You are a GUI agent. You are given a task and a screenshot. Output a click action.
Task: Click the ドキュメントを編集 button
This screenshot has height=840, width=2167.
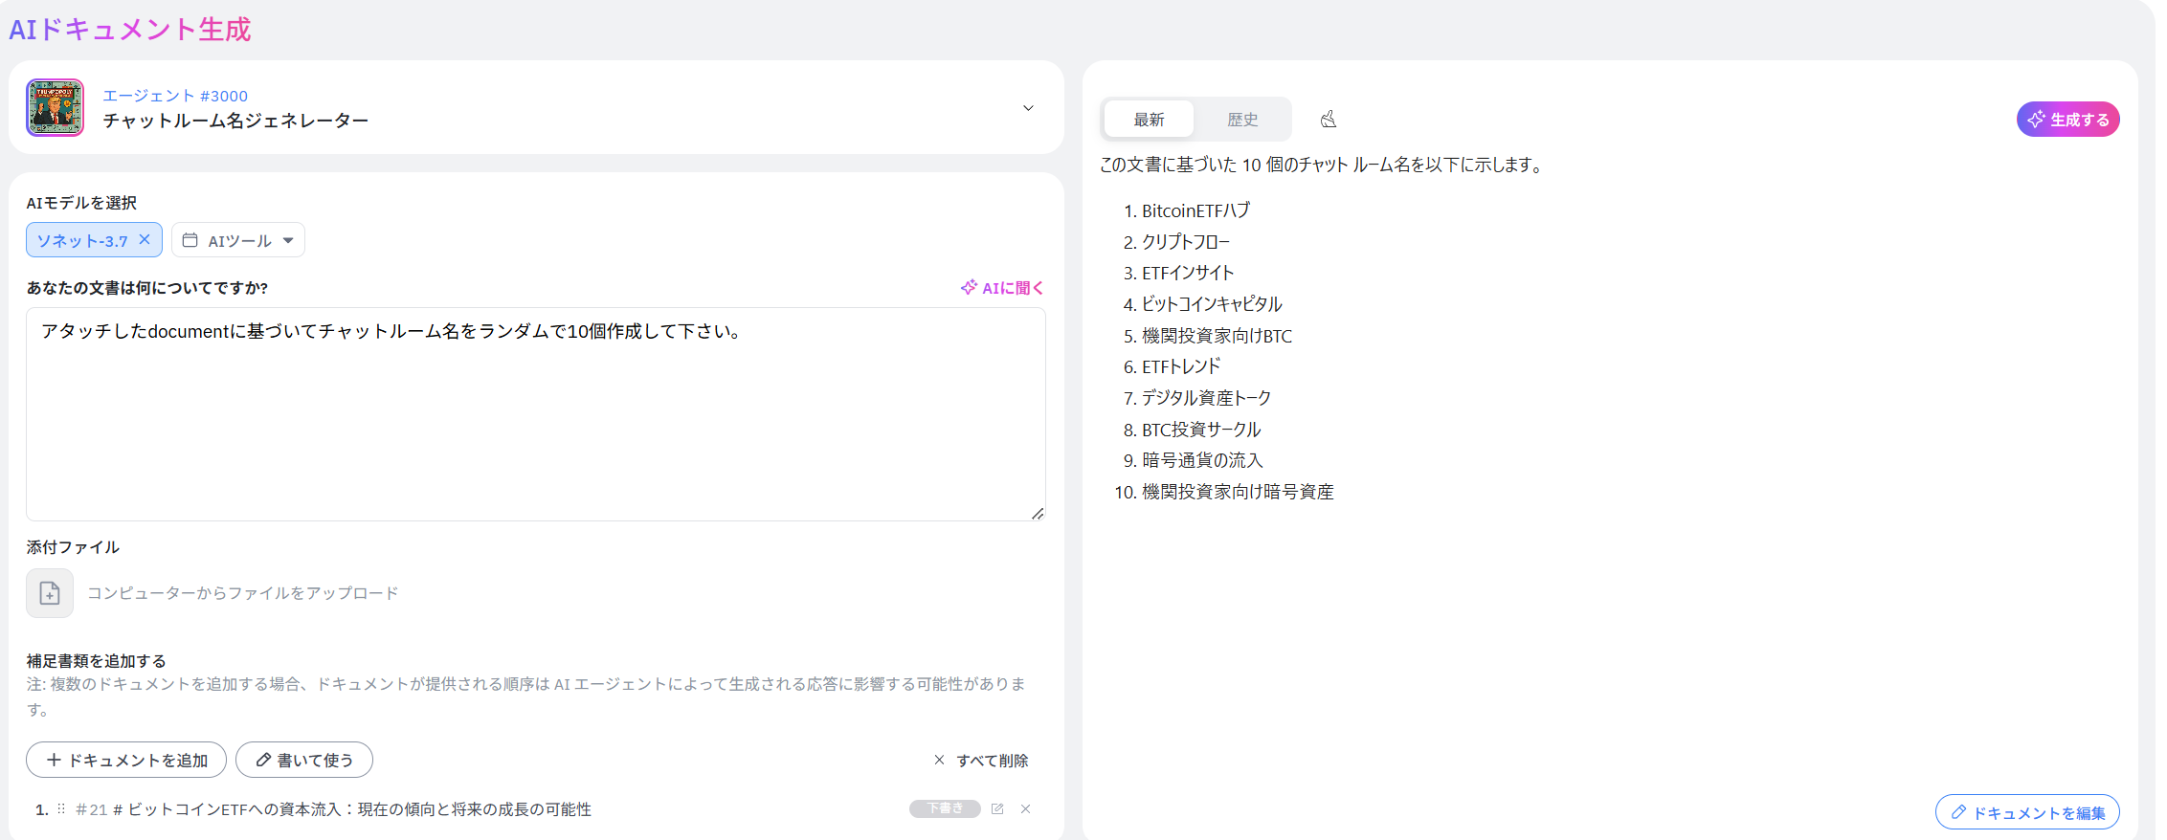pos(2027,812)
